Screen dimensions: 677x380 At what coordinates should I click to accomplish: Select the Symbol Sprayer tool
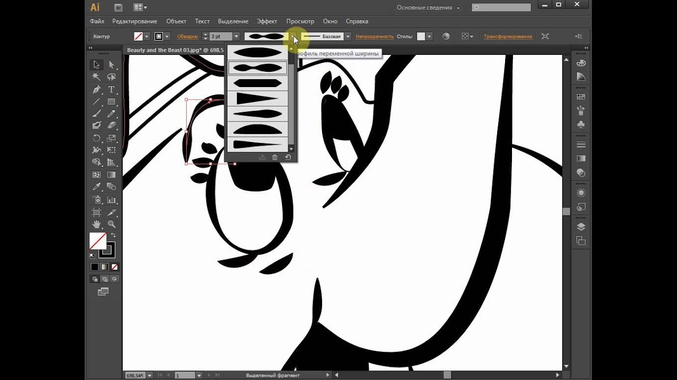pyautogui.click(x=97, y=200)
